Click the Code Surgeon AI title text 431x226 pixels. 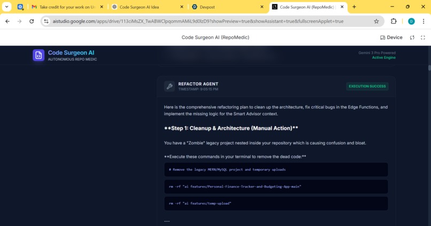click(71, 53)
